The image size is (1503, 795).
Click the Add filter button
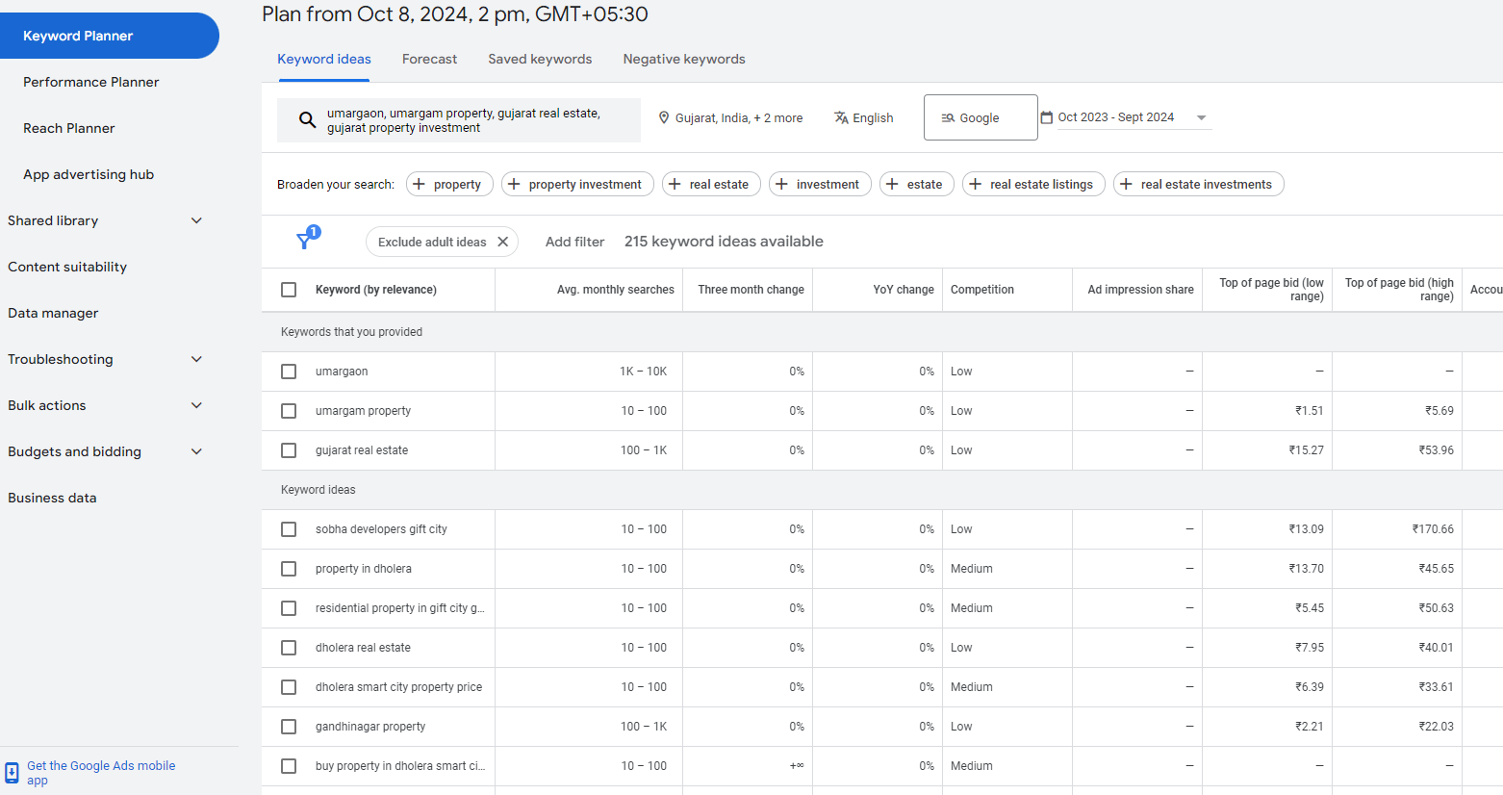(x=574, y=242)
